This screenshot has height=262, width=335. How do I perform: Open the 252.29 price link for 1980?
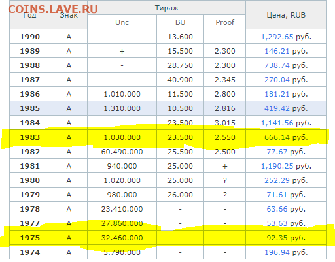pos(277,180)
